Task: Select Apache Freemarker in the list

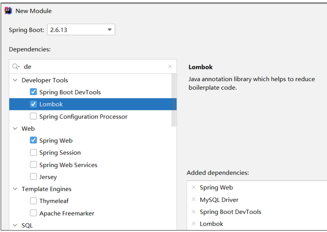Action: coord(66,213)
